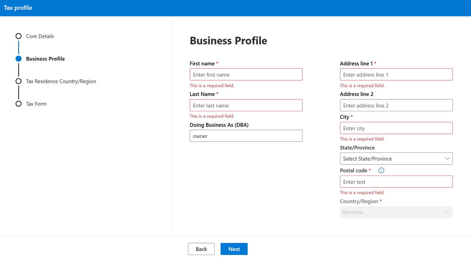The image size is (471, 267).
Task: Click into the Last Name field
Action: coord(246,105)
